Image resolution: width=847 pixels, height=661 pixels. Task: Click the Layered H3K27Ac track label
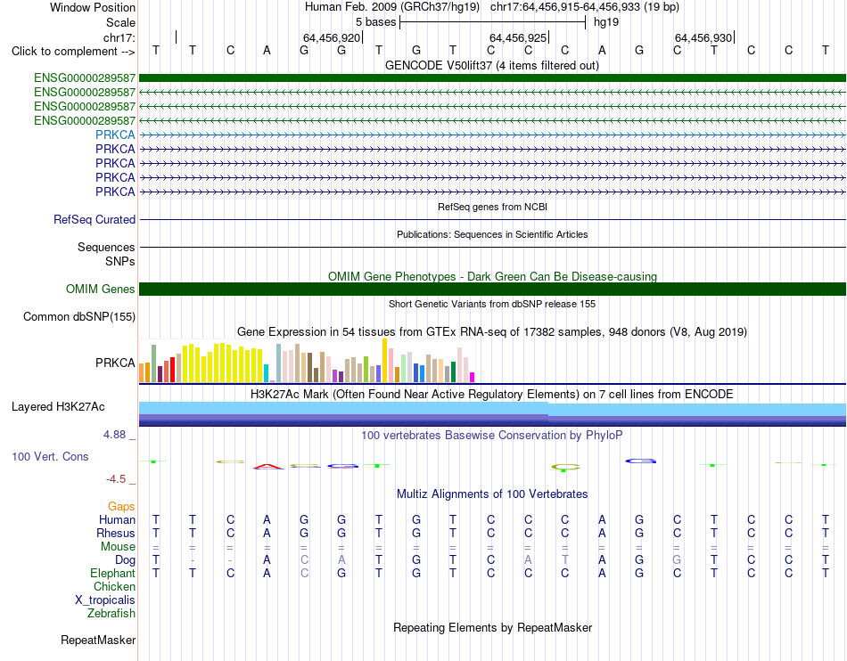(x=58, y=407)
